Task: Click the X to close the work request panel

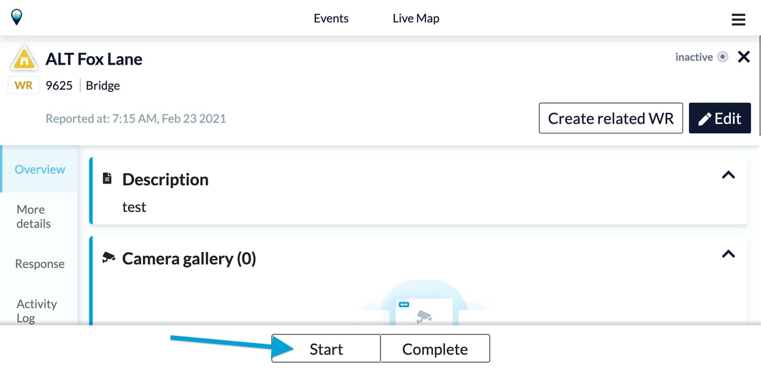Action: [743, 57]
